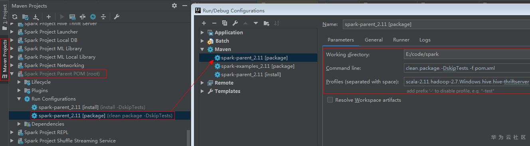Copy configuration icon
The image size is (530, 146).
tap(225, 23)
